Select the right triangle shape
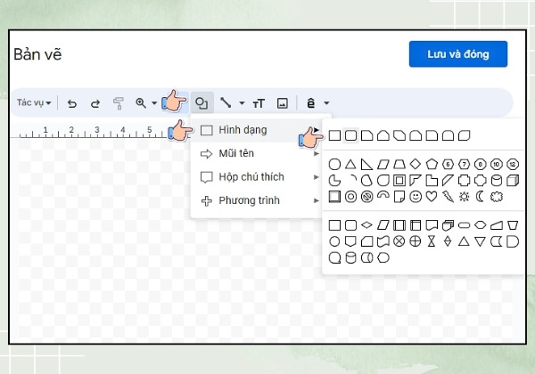Viewport: 535px width, 374px height. click(x=366, y=164)
